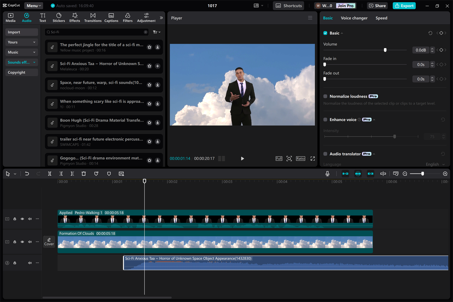Start a voice-over recording with the microphone icon

click(327, 173)
